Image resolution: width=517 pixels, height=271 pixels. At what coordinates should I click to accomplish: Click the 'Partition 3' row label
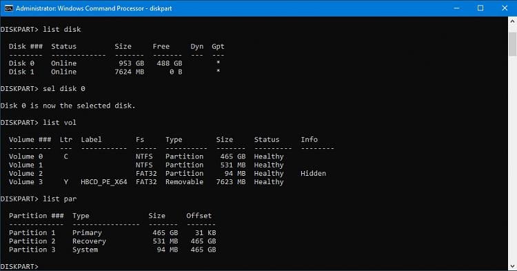[32, 250]
